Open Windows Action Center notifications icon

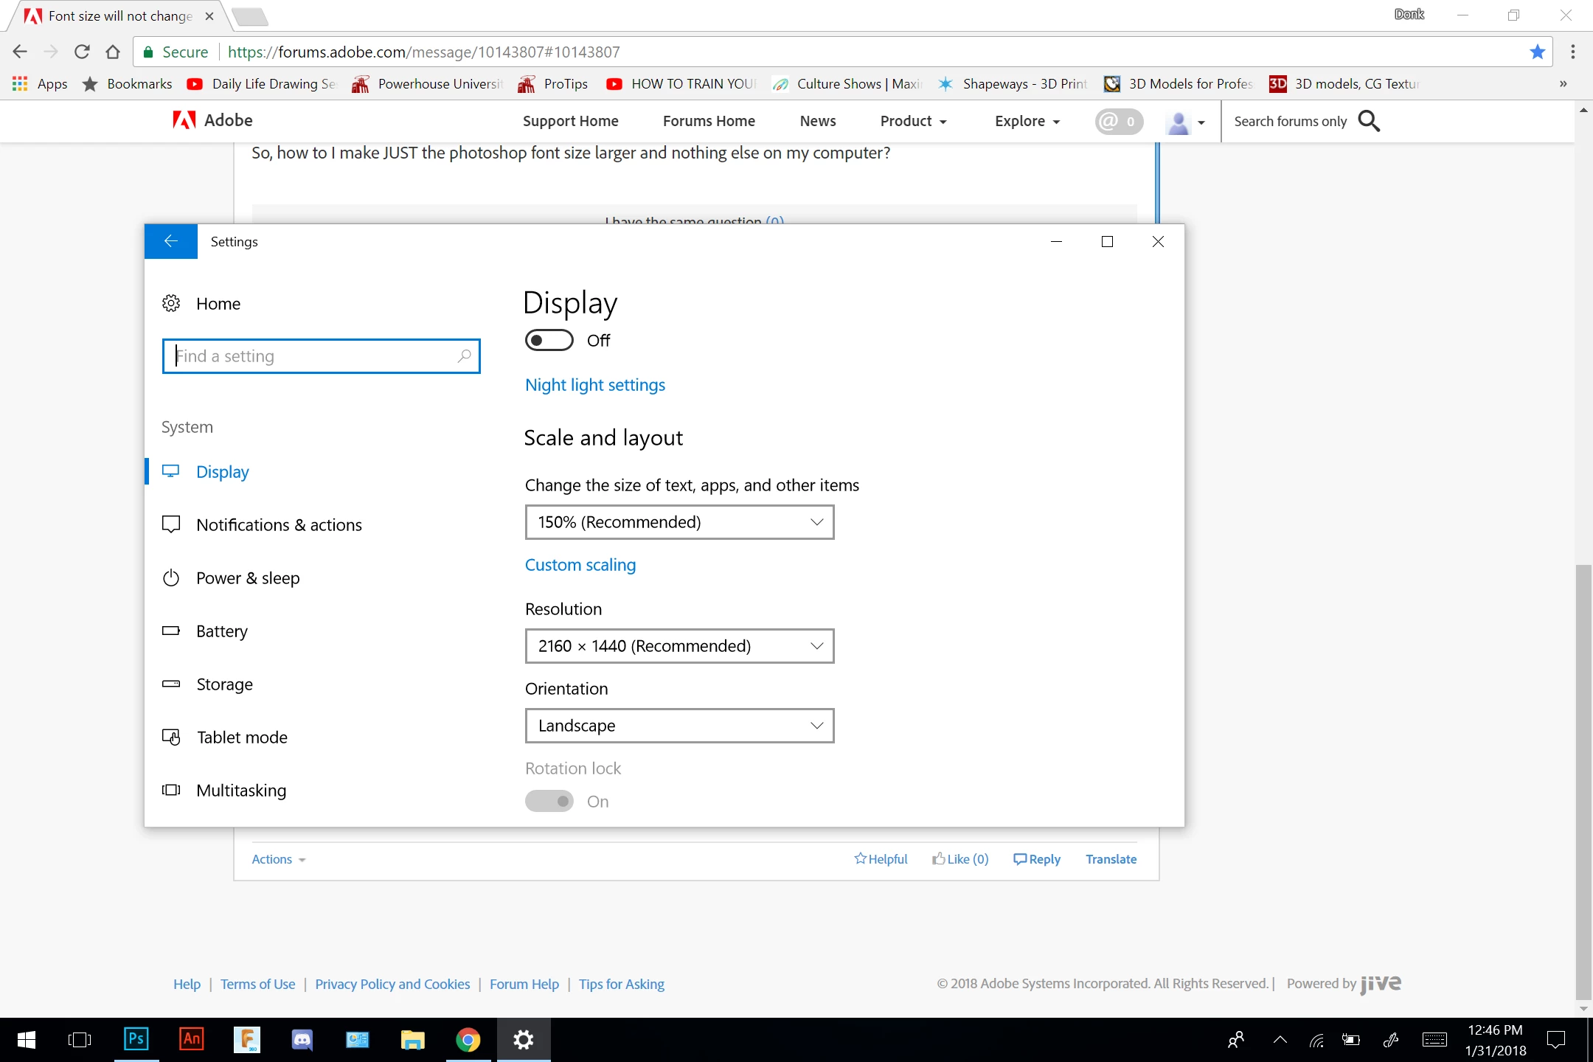click(x=1556, y=1040)
